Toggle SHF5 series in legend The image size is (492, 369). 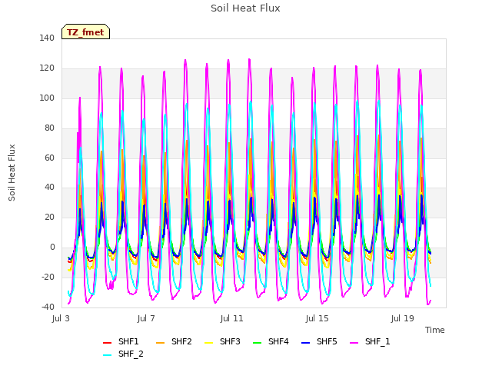tap(319, 341)
